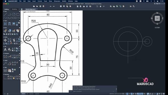
Task: Toggle polar tracking in status bar
Action: coord(129,94)
